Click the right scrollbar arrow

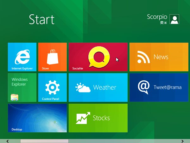coord(182,141)
